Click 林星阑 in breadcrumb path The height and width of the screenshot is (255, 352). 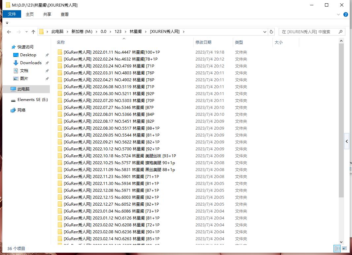(x=135, y=32)
